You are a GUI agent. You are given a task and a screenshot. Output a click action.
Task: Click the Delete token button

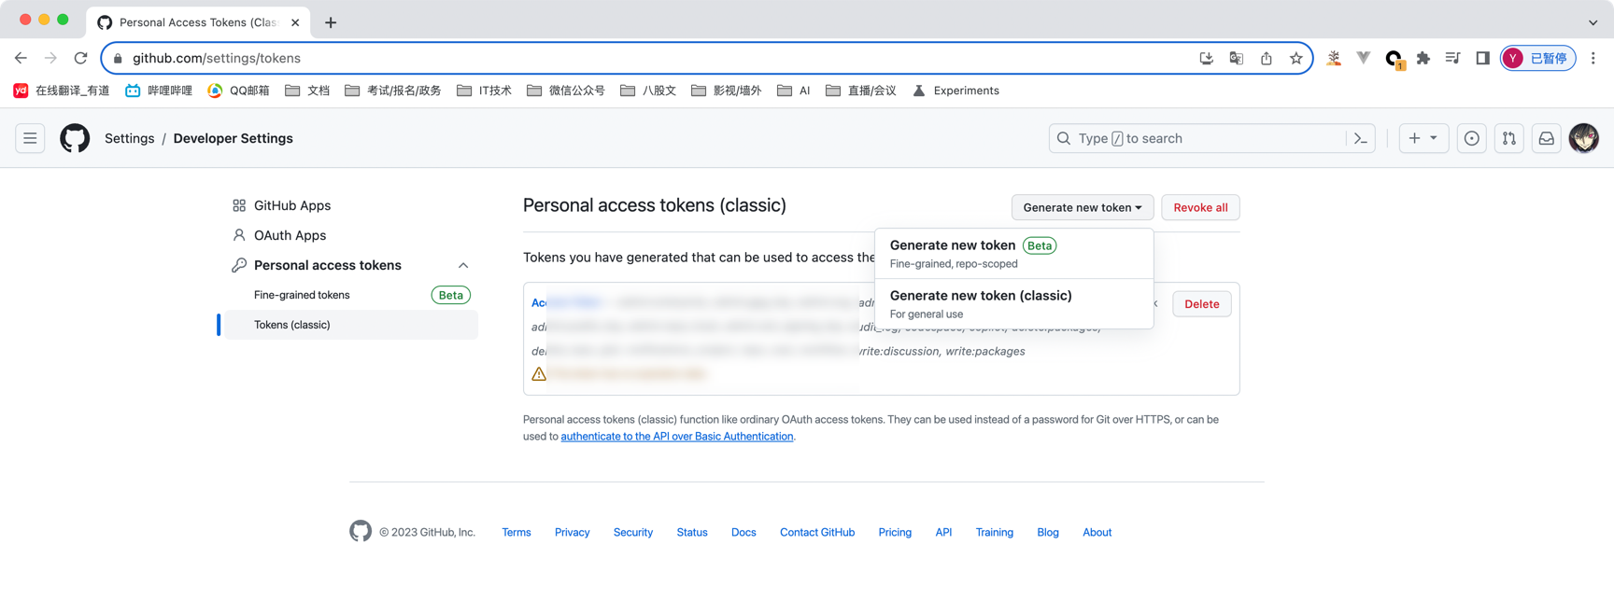click(1201, 304)
